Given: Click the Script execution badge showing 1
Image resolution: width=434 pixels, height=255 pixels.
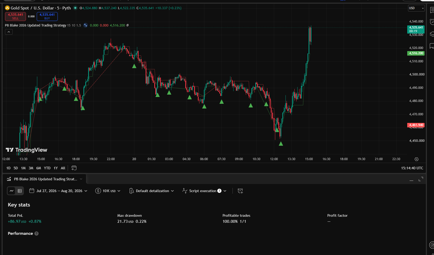Looking at the screenshot, I should [x=219, y=191].
